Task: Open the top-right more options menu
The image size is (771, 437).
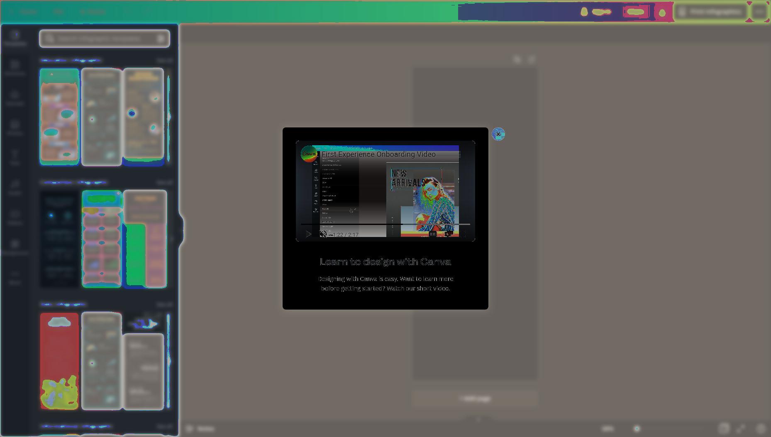Action: coord(759,12)
